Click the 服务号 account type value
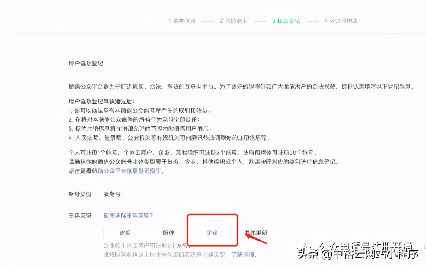This screenshot has height=267, width=426. click(x=112, y=194)
